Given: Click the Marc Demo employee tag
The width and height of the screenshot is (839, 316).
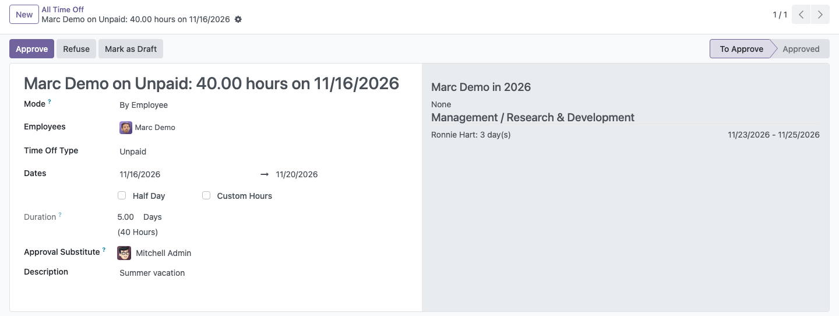Looking at the screenshot, I should coord(147,128).
